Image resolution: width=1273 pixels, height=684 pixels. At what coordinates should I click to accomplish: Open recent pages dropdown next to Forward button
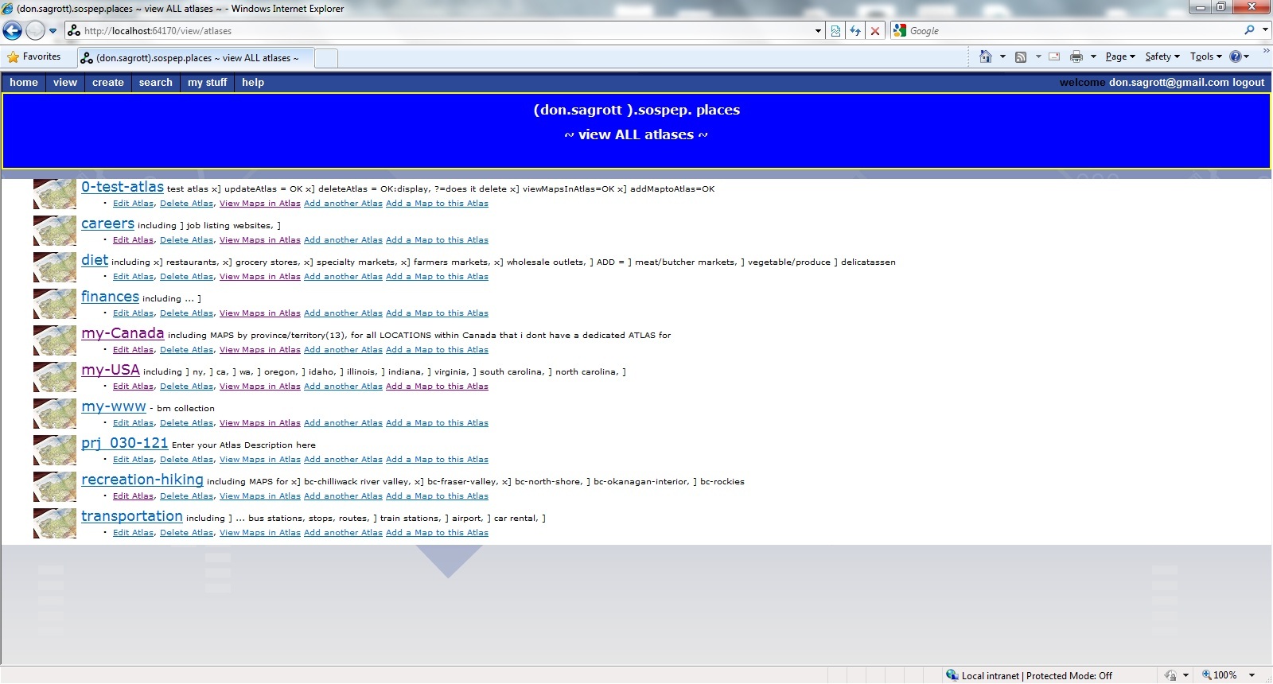tap(53, 31)
